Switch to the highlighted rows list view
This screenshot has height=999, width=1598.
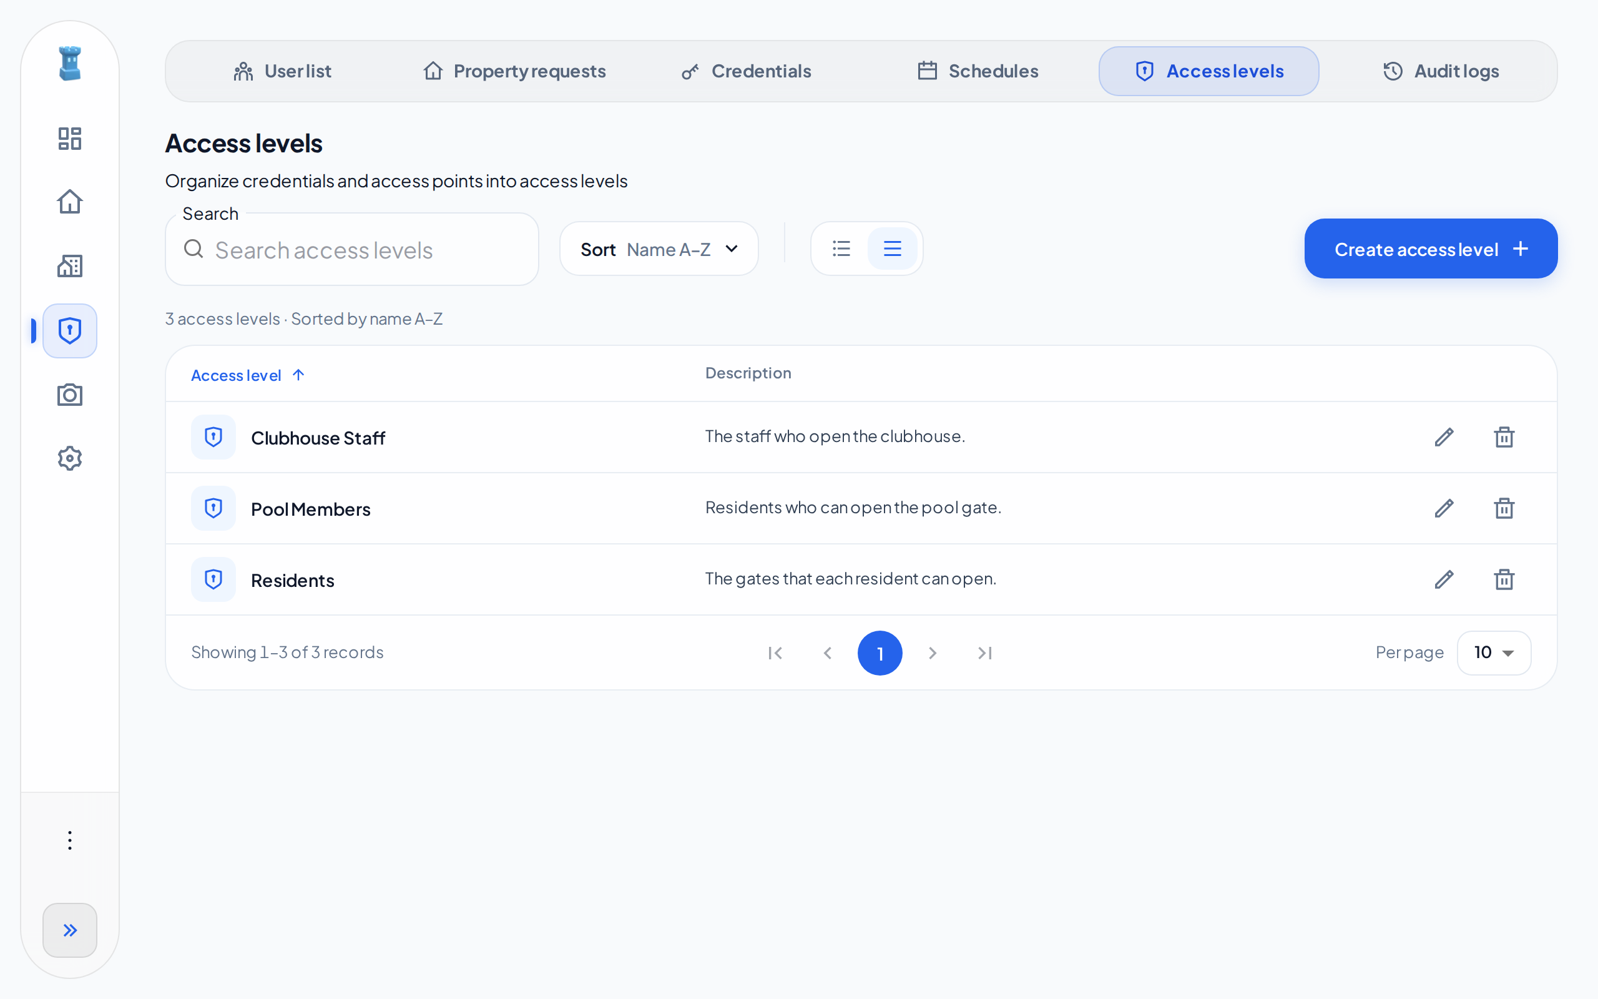[x=892, y=249]
